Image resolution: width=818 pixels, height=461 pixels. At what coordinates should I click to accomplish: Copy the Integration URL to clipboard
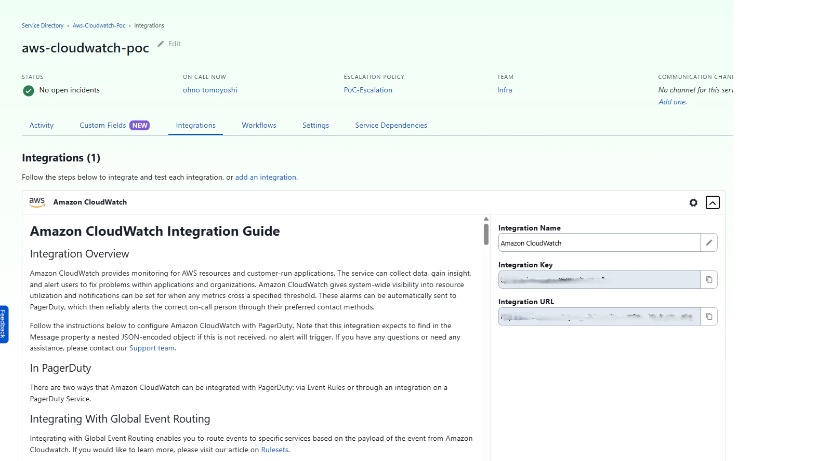[x=709, y=316]
